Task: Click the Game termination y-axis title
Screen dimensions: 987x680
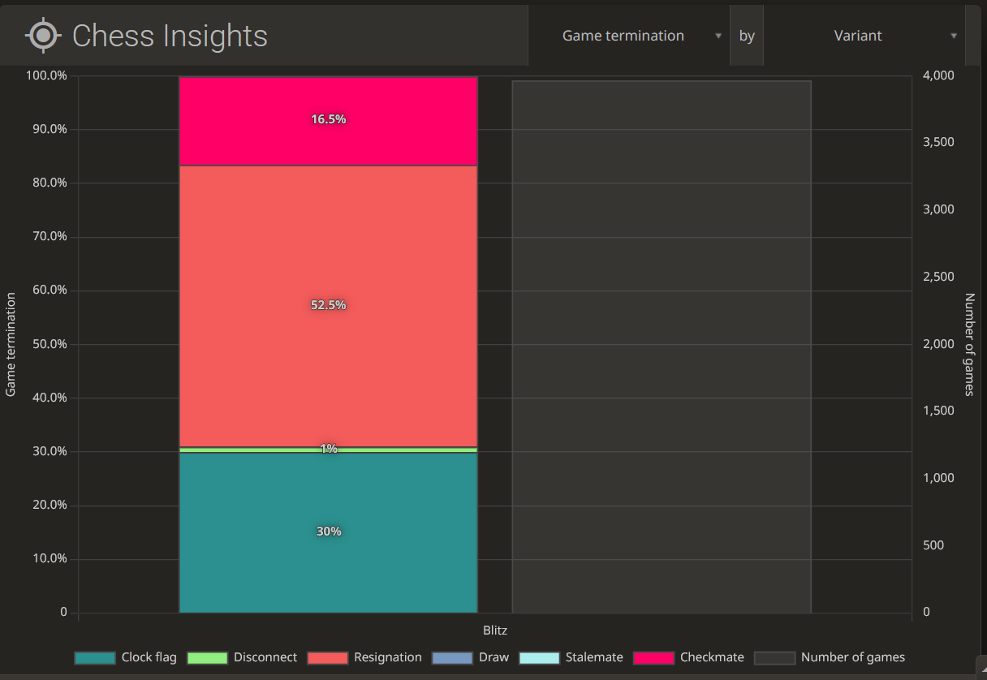Action: click(x=11, y=345)
